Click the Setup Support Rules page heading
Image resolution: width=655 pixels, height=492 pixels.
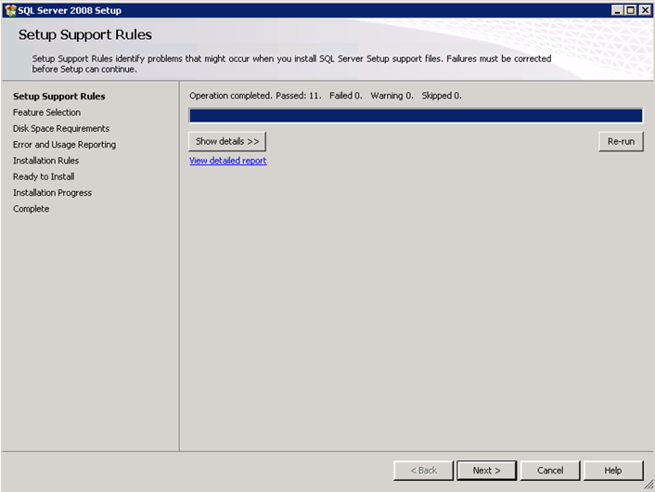[84, 34]
